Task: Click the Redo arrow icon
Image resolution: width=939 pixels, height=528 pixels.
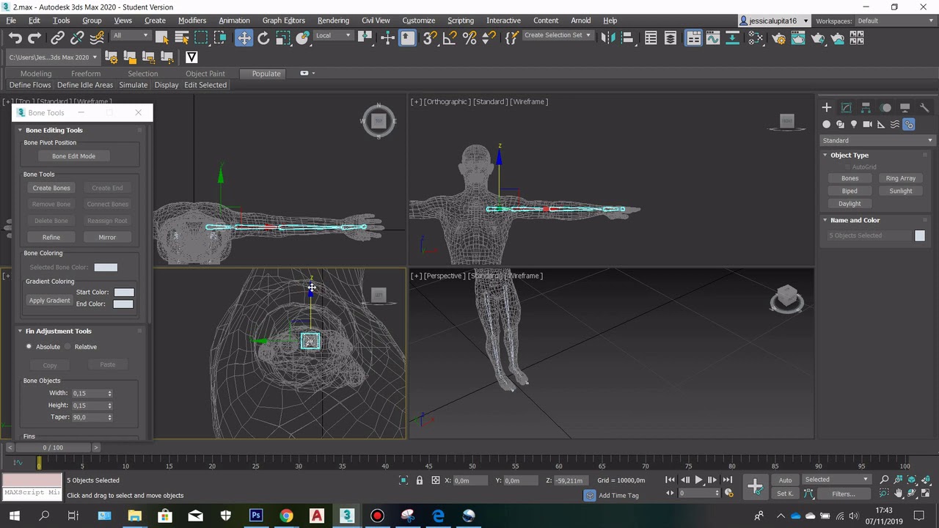Action: (34, 38)
